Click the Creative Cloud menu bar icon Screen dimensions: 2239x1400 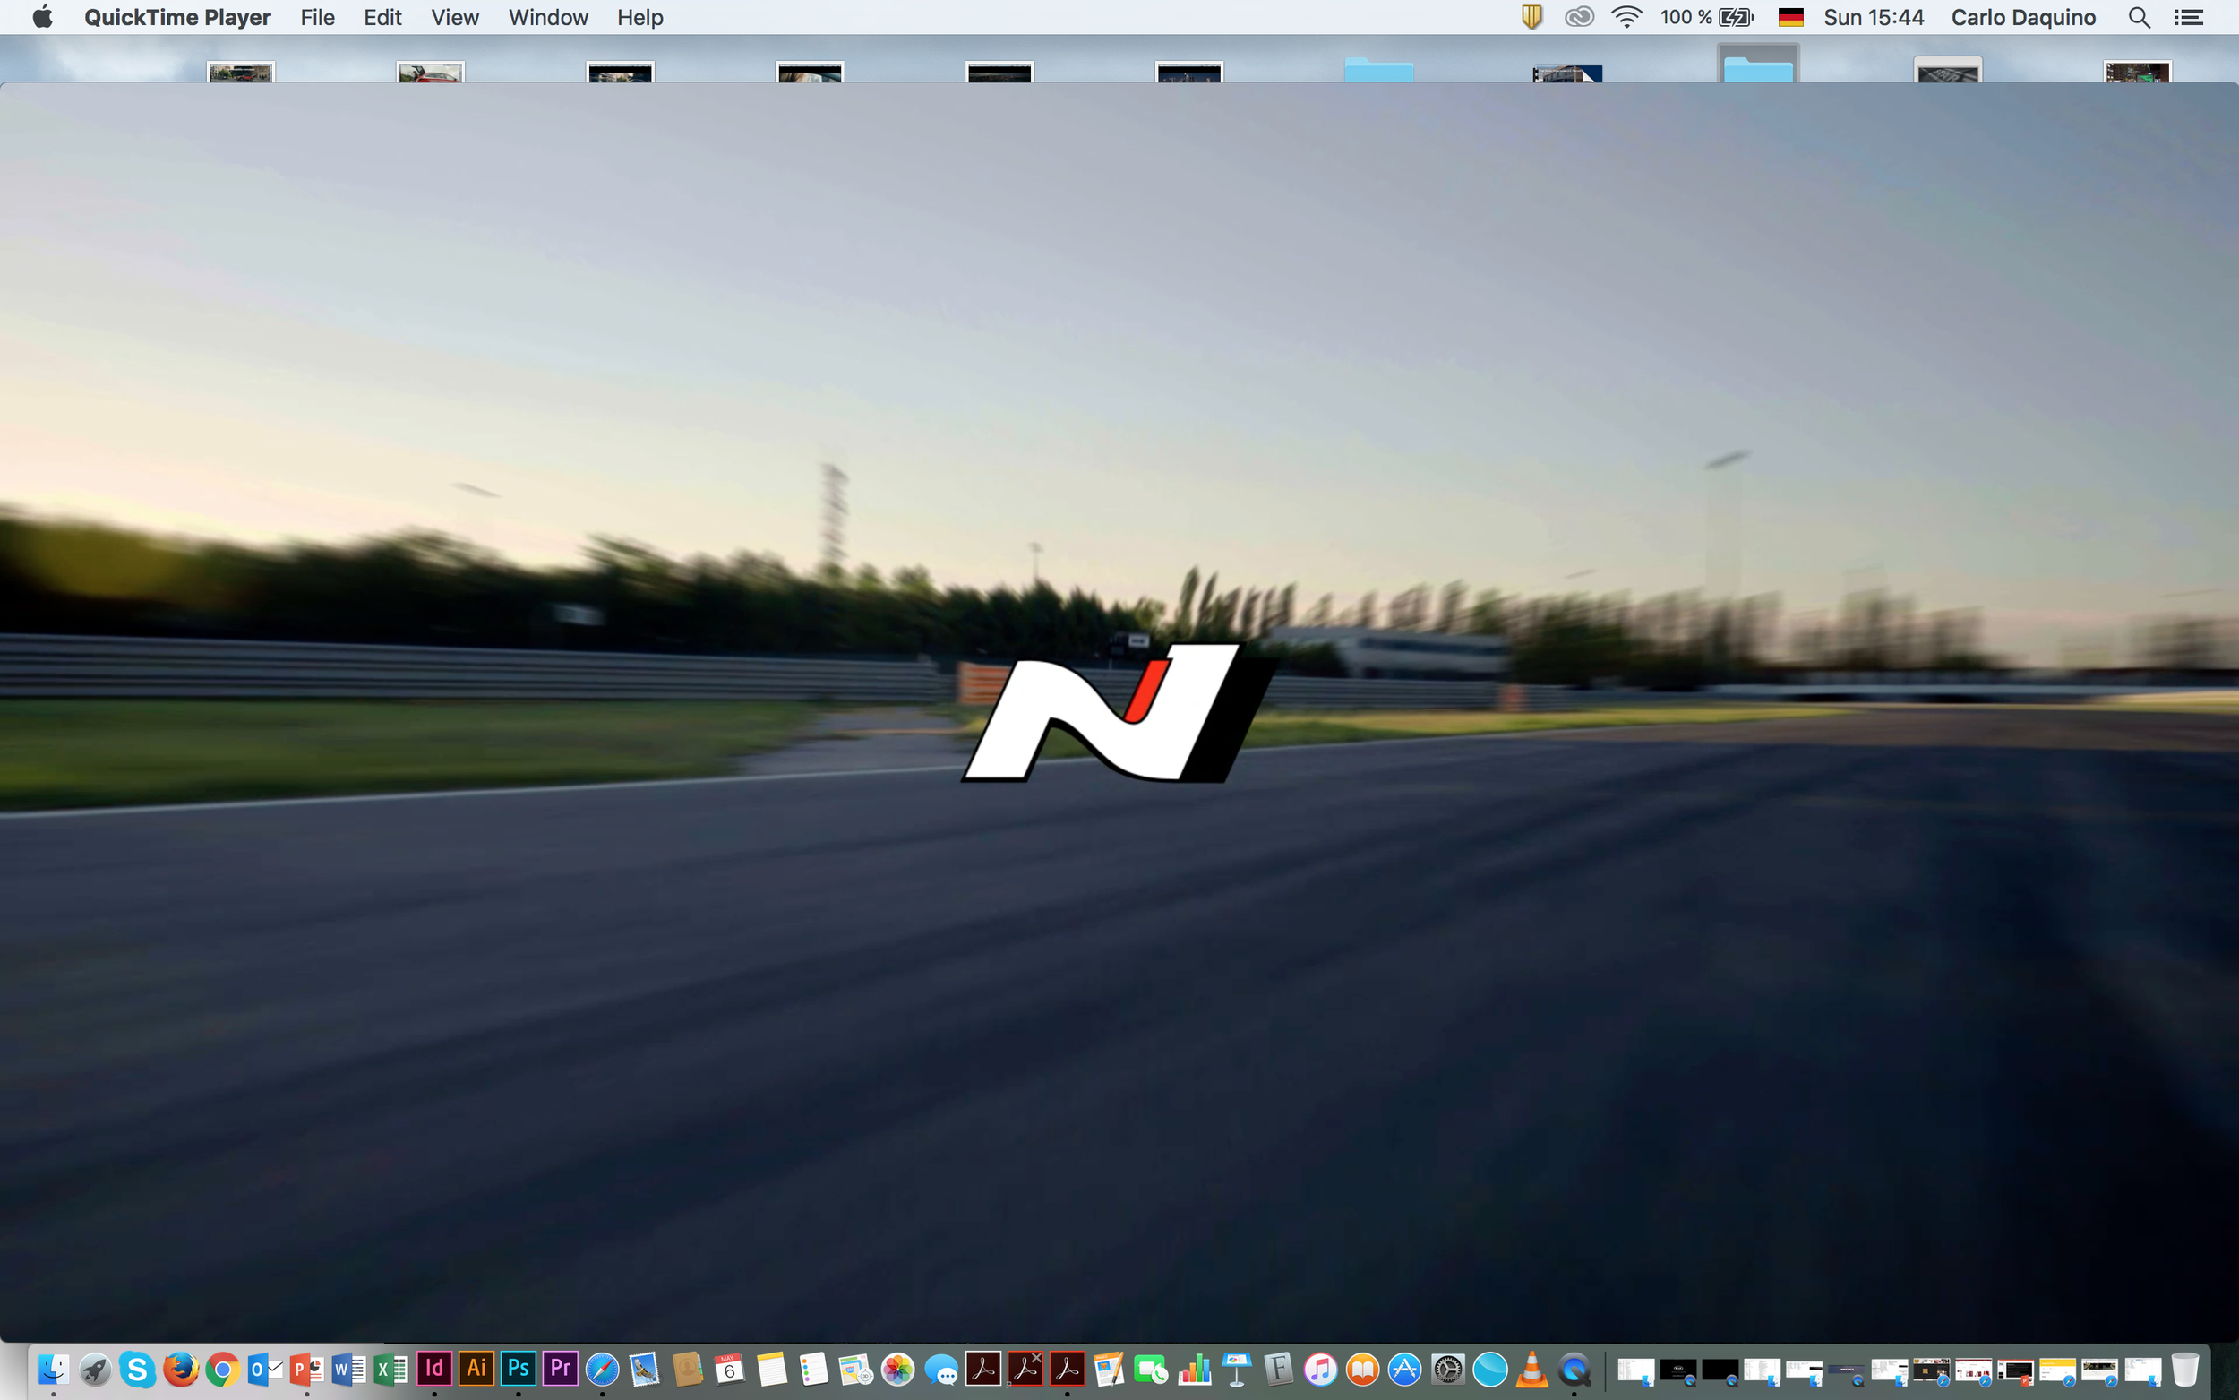coord(1578,18)
